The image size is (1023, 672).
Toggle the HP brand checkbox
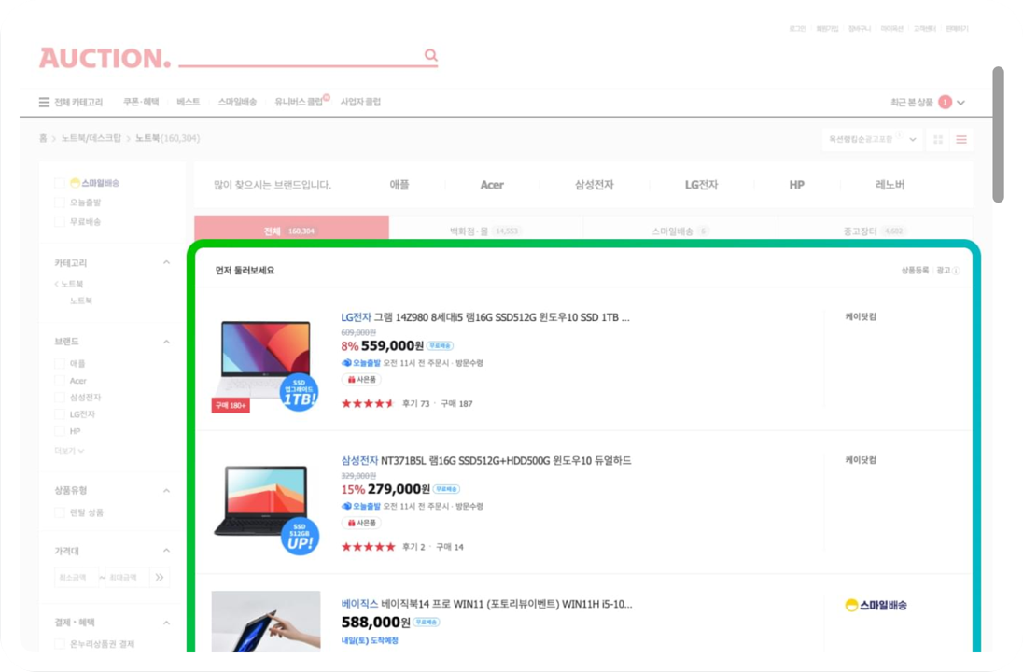(x=60, y=431)
